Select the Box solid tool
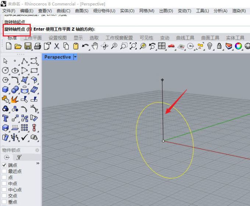250x206 pixels. point(5,89)
